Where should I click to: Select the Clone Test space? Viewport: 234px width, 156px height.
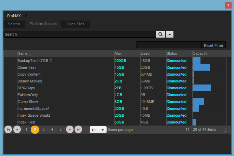pyautogui.click(x=27, y=67)
